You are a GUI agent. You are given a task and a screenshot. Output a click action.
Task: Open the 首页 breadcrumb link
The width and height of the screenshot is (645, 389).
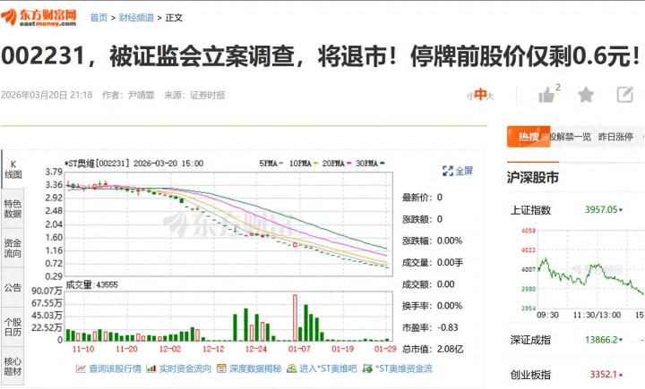(x=99, y=18)
